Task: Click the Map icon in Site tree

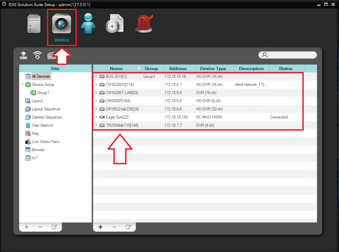Action: [28, 133]
